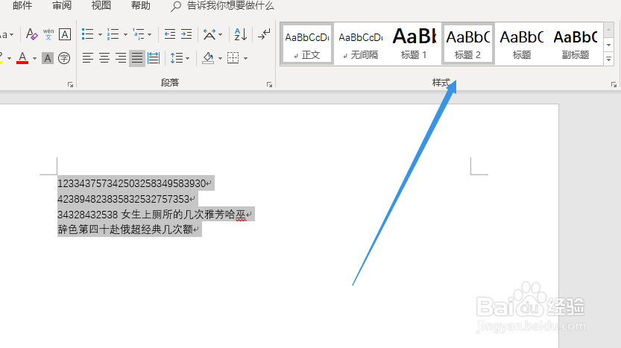Expand Shading color dropdown arrow
The image size is (621, 348).
coord(220,59)
